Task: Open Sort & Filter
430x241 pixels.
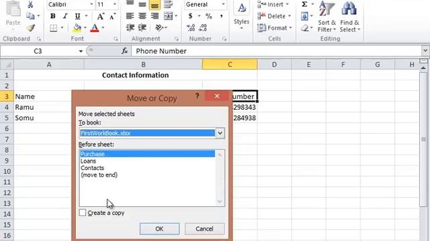Action: point(327,16)
